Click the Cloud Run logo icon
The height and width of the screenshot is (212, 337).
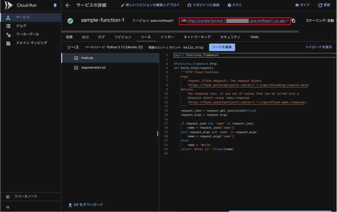(9, 5)
